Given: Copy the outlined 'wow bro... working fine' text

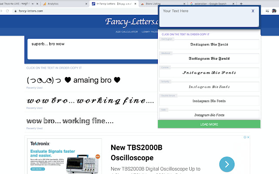Looking at the screenshot, I should (70, 121).
